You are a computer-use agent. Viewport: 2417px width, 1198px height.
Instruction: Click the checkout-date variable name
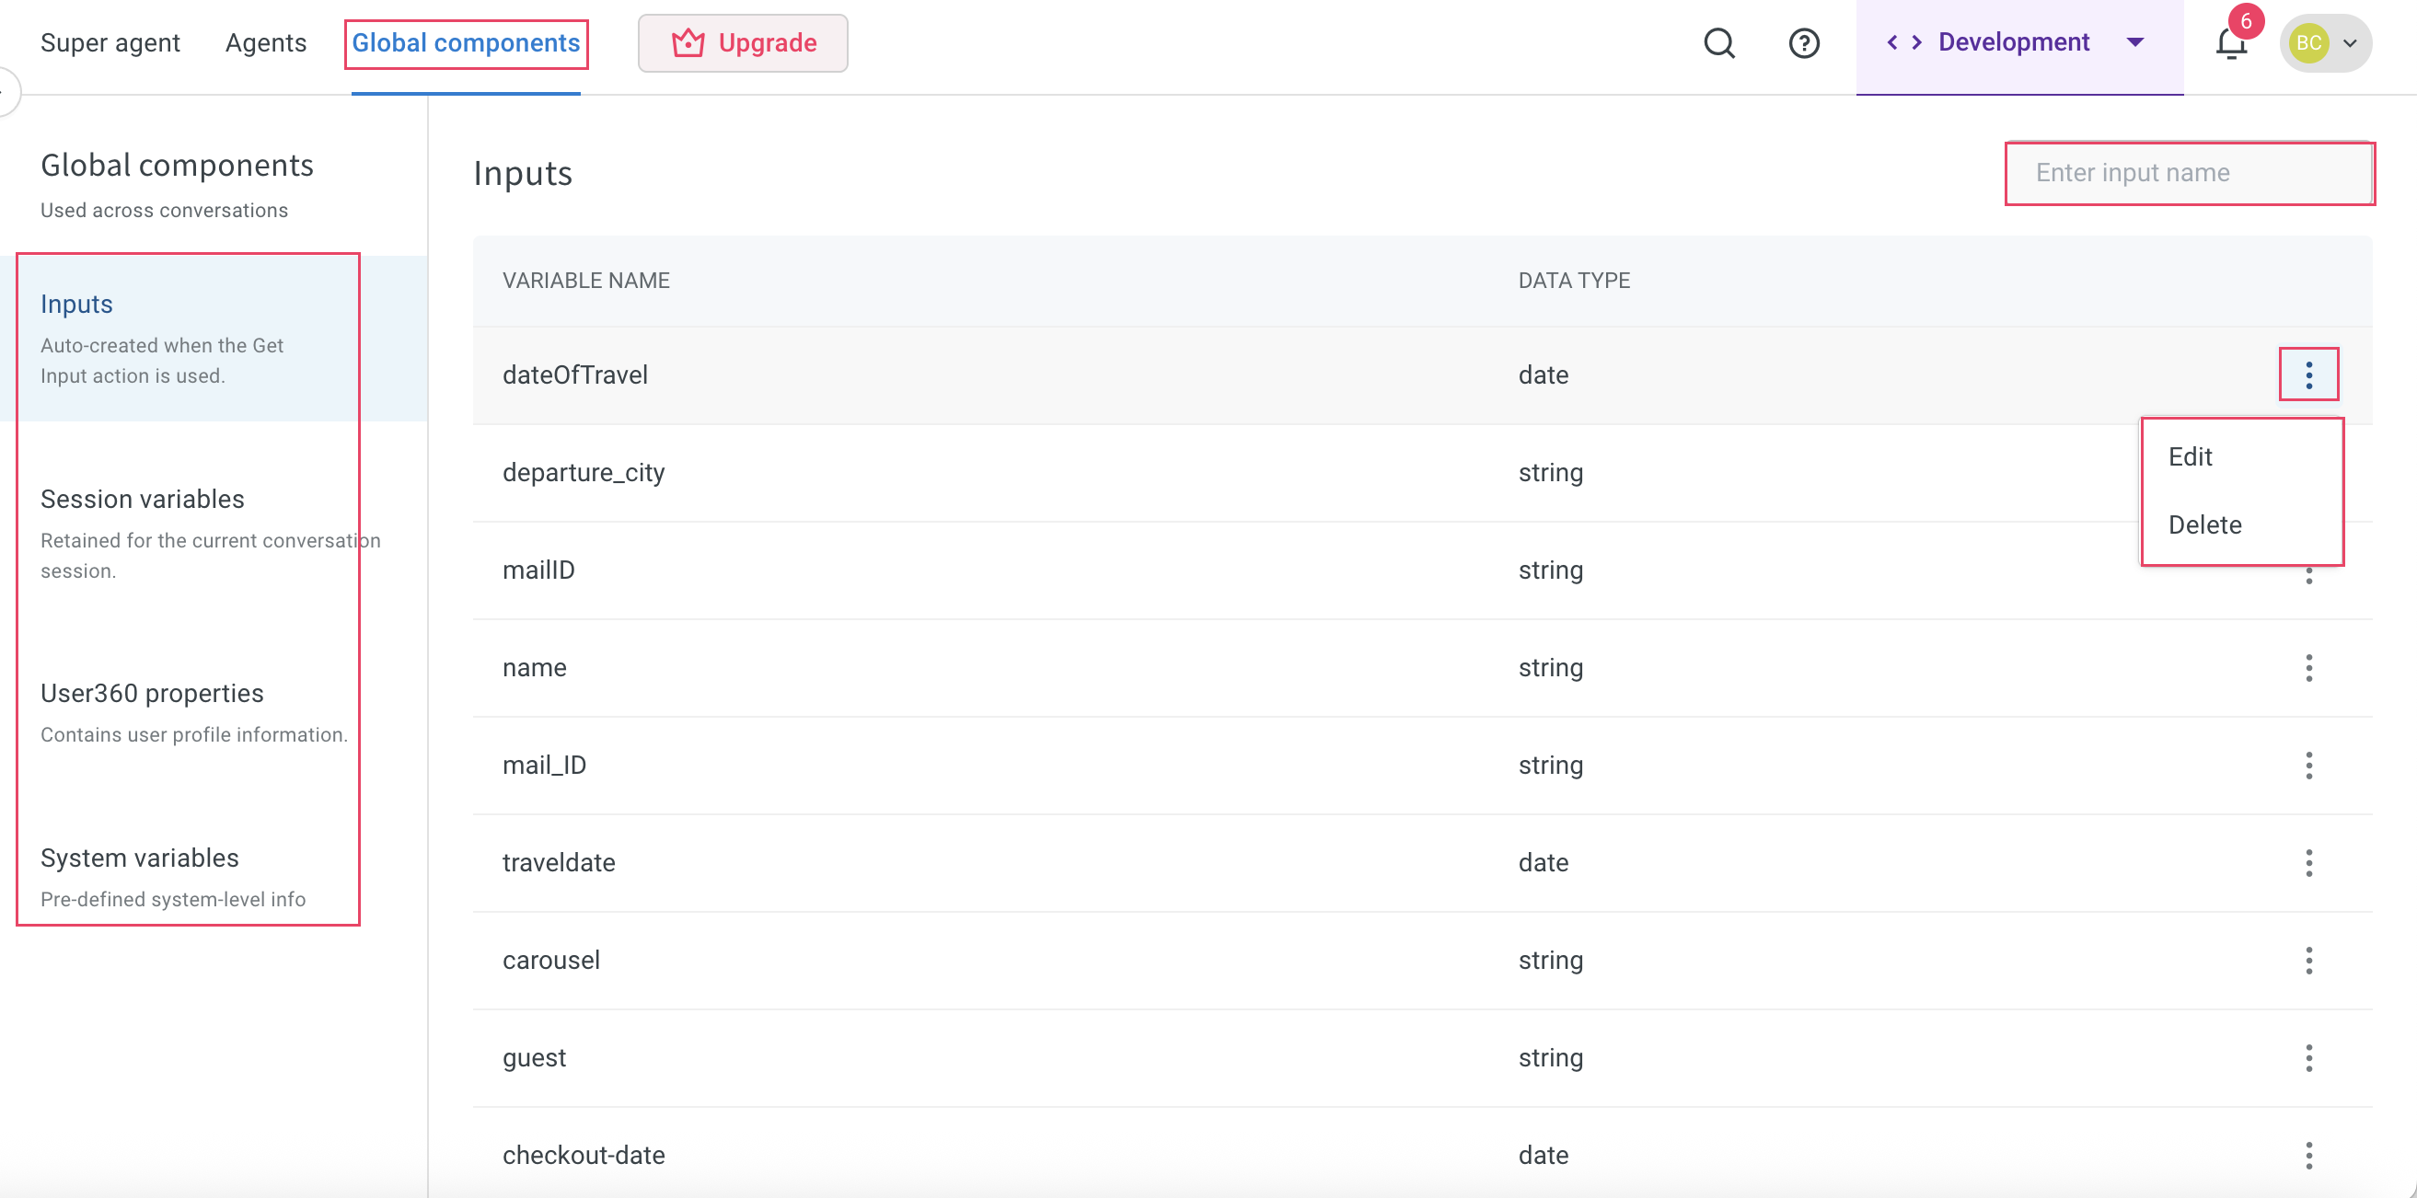[x=583, y=1156]
